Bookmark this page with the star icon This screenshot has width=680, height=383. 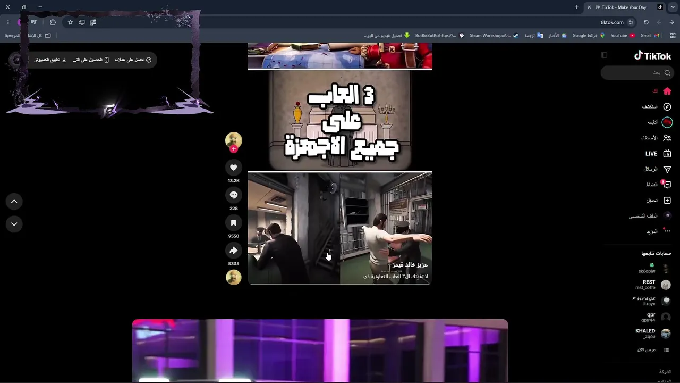point(70,22)
